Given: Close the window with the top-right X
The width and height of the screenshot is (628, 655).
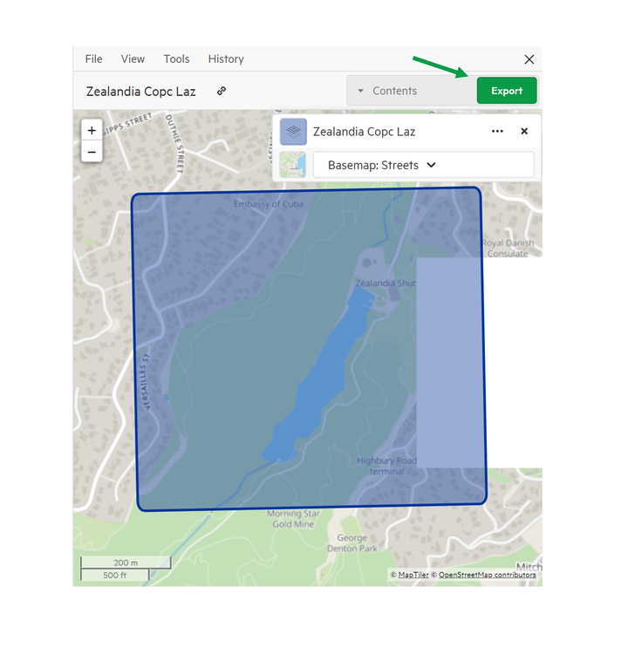Looking at the screenshot, I should tap(529, 59).
